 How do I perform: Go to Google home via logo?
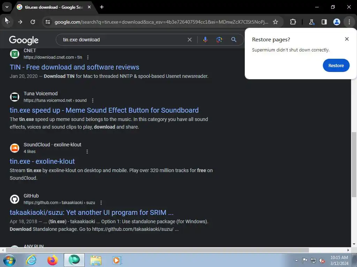tap(24, 40)
